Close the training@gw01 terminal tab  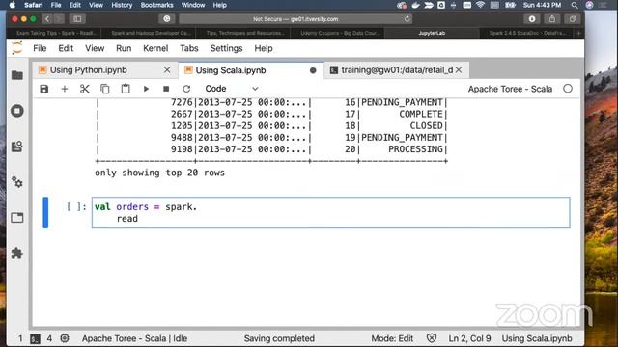coord(459,70)
